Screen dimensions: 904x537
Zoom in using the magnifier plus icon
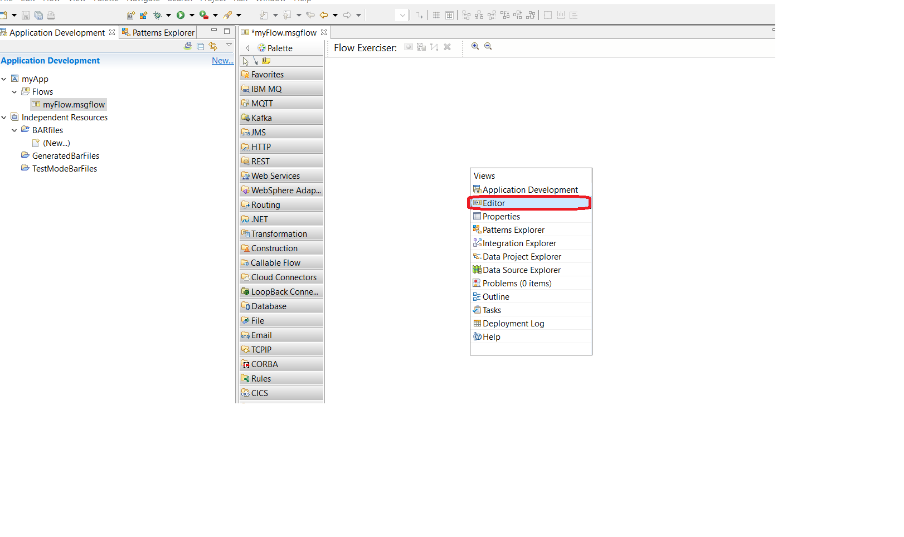(x=475, y=46)
